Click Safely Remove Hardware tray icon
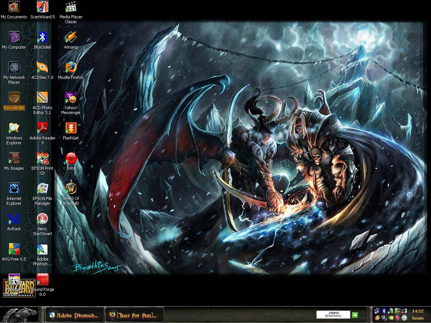The image size is (431, 323). tap(391, 311)
